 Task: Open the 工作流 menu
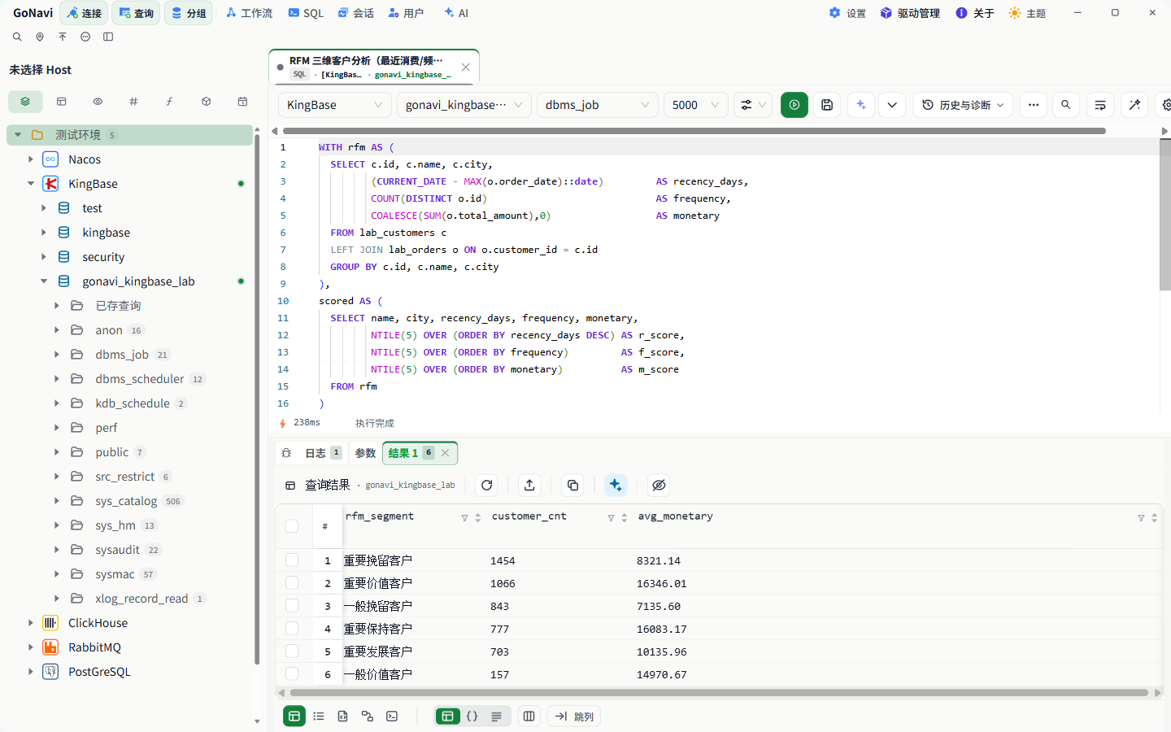coord(249,13)
